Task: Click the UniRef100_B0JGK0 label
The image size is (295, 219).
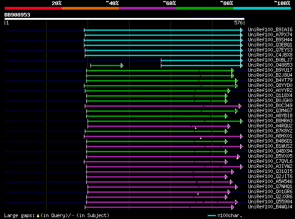Action: (x=270, y=100)
